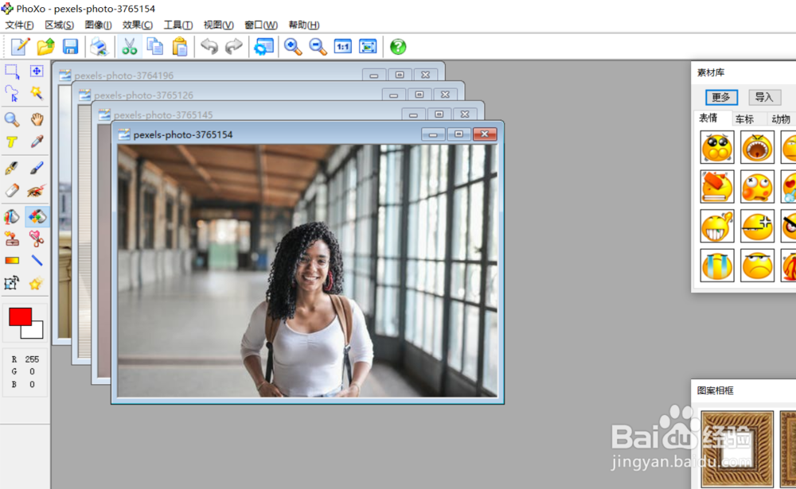Click the Open file folder icon
796x489 pixels.
45,47
